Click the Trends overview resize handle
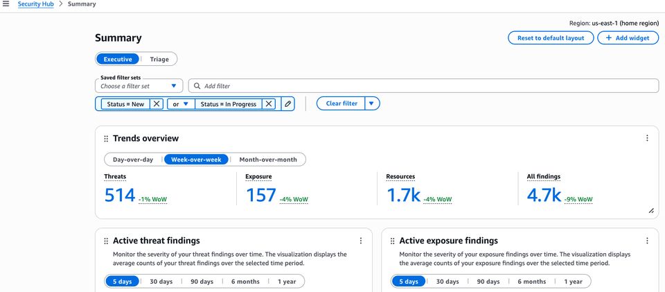This screenshot has height=292, width=665. point(650,210)
